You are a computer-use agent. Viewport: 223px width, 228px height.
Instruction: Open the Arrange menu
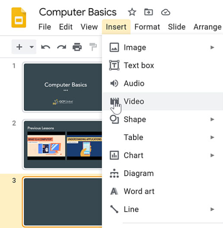click(207, 27)
